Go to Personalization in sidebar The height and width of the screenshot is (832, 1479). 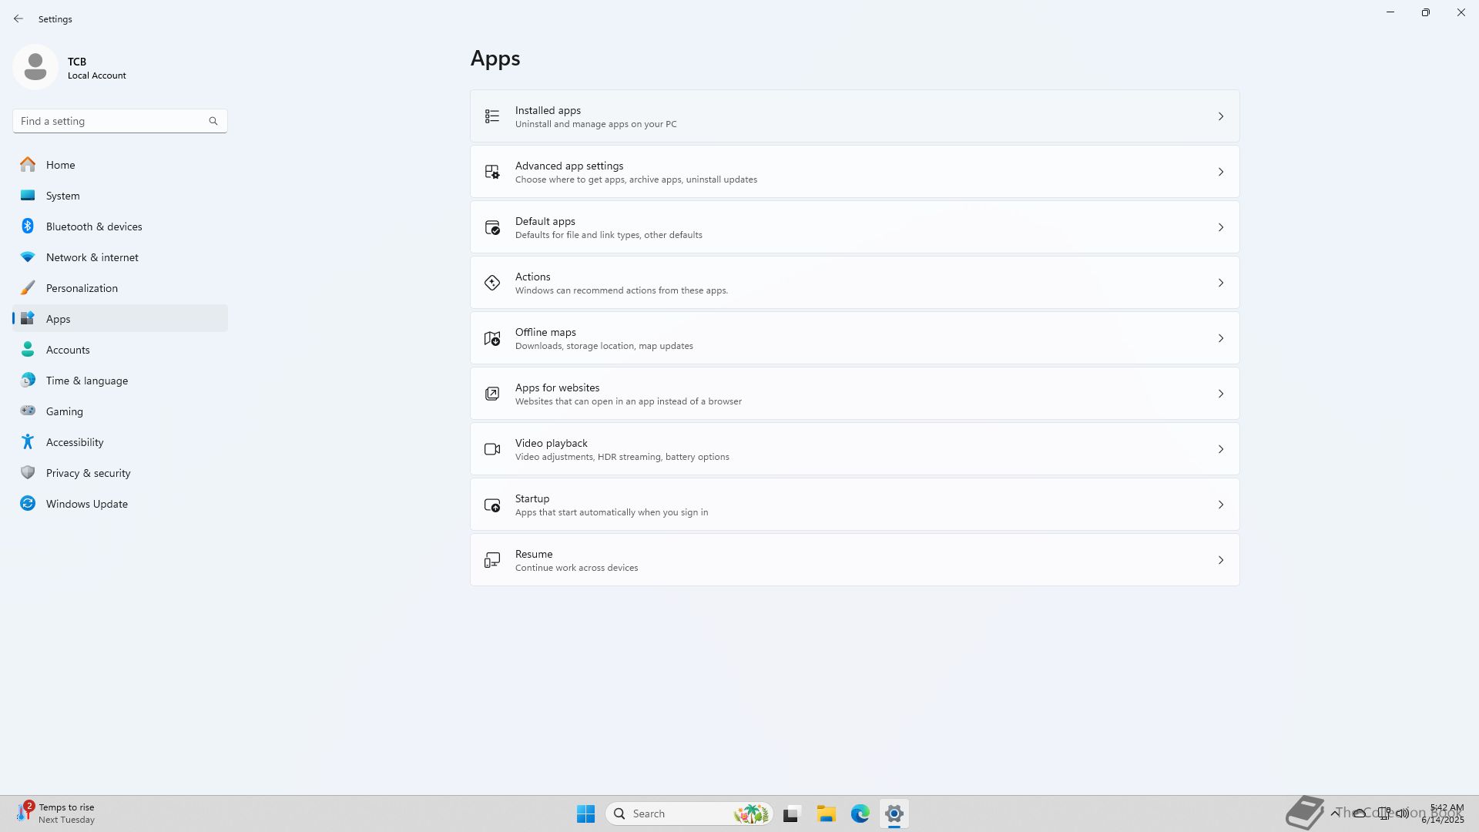pyautogui.click(x=82, y=288)
